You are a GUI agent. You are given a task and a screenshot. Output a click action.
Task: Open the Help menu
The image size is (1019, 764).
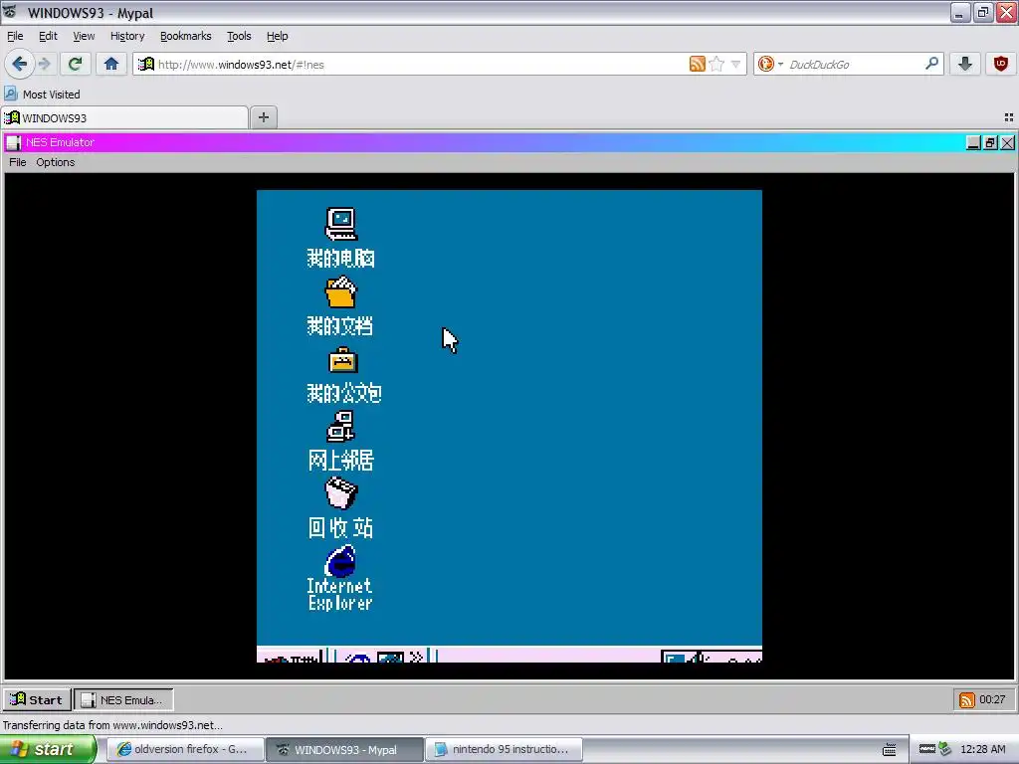[x=277, y=36]
